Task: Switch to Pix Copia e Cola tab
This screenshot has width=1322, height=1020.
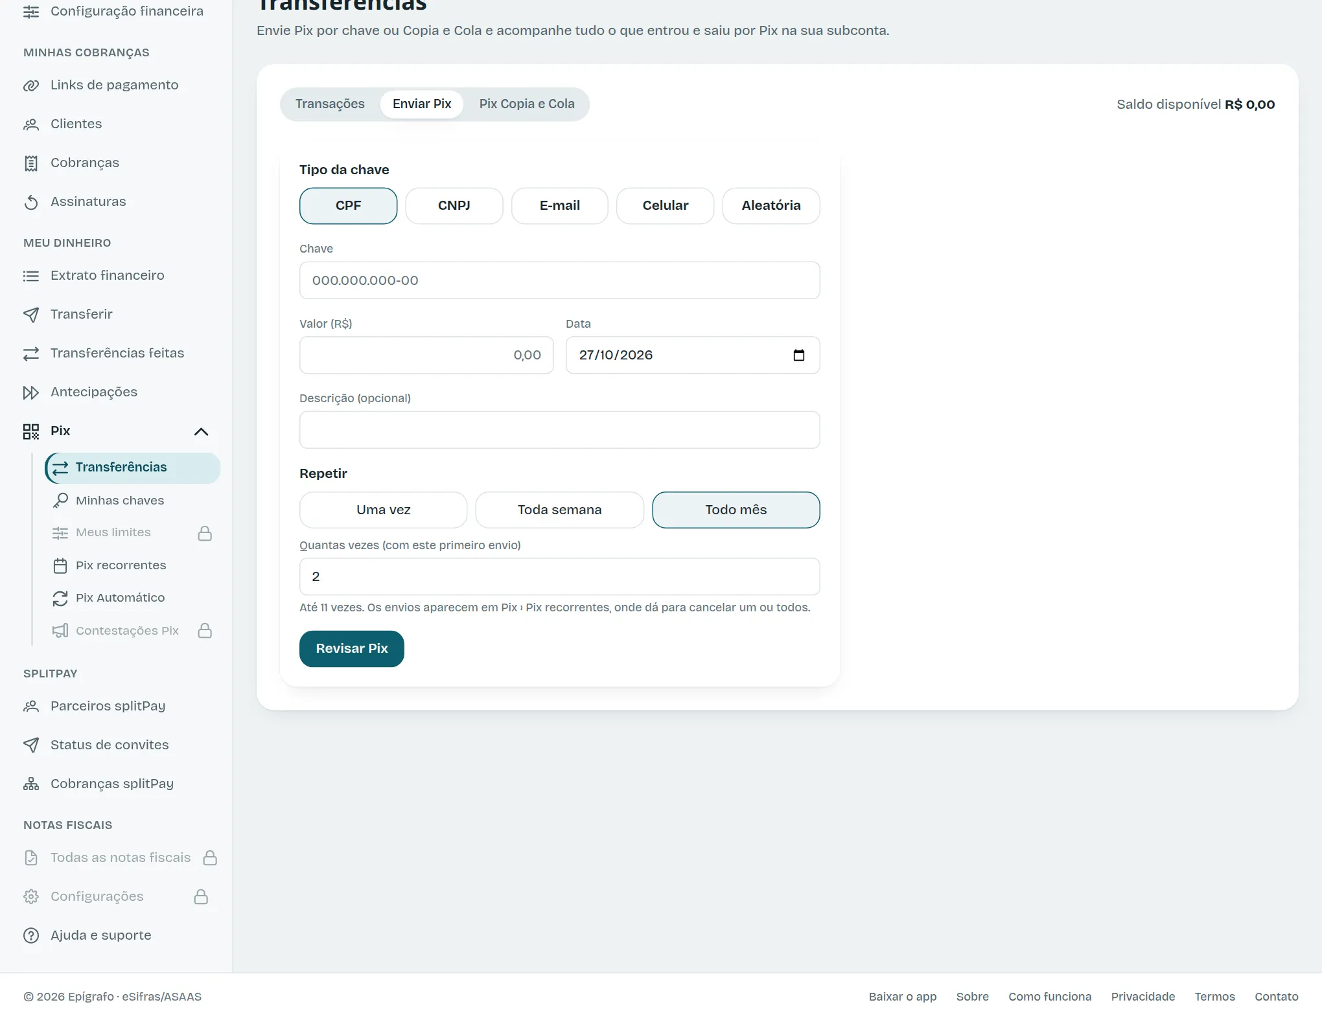Action: [x=527, y=104]
